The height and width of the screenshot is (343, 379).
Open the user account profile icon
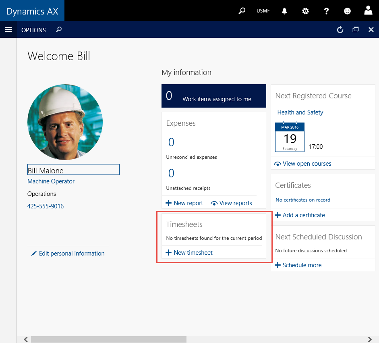pyautogui.click(x=368, y=10)
